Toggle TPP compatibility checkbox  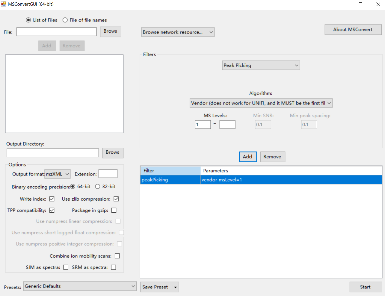click(x=52, y=210)
